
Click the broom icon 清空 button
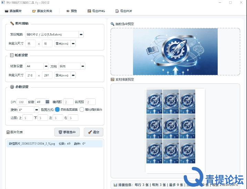[93, 132]
